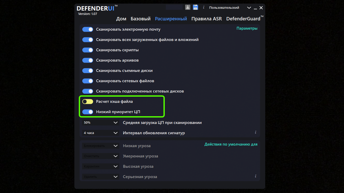Open the Базовый tab
This screenshot has height=193, width=344.
point(140,19)
